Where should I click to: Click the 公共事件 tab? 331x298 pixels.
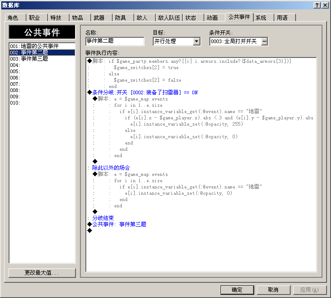(239, 17)
